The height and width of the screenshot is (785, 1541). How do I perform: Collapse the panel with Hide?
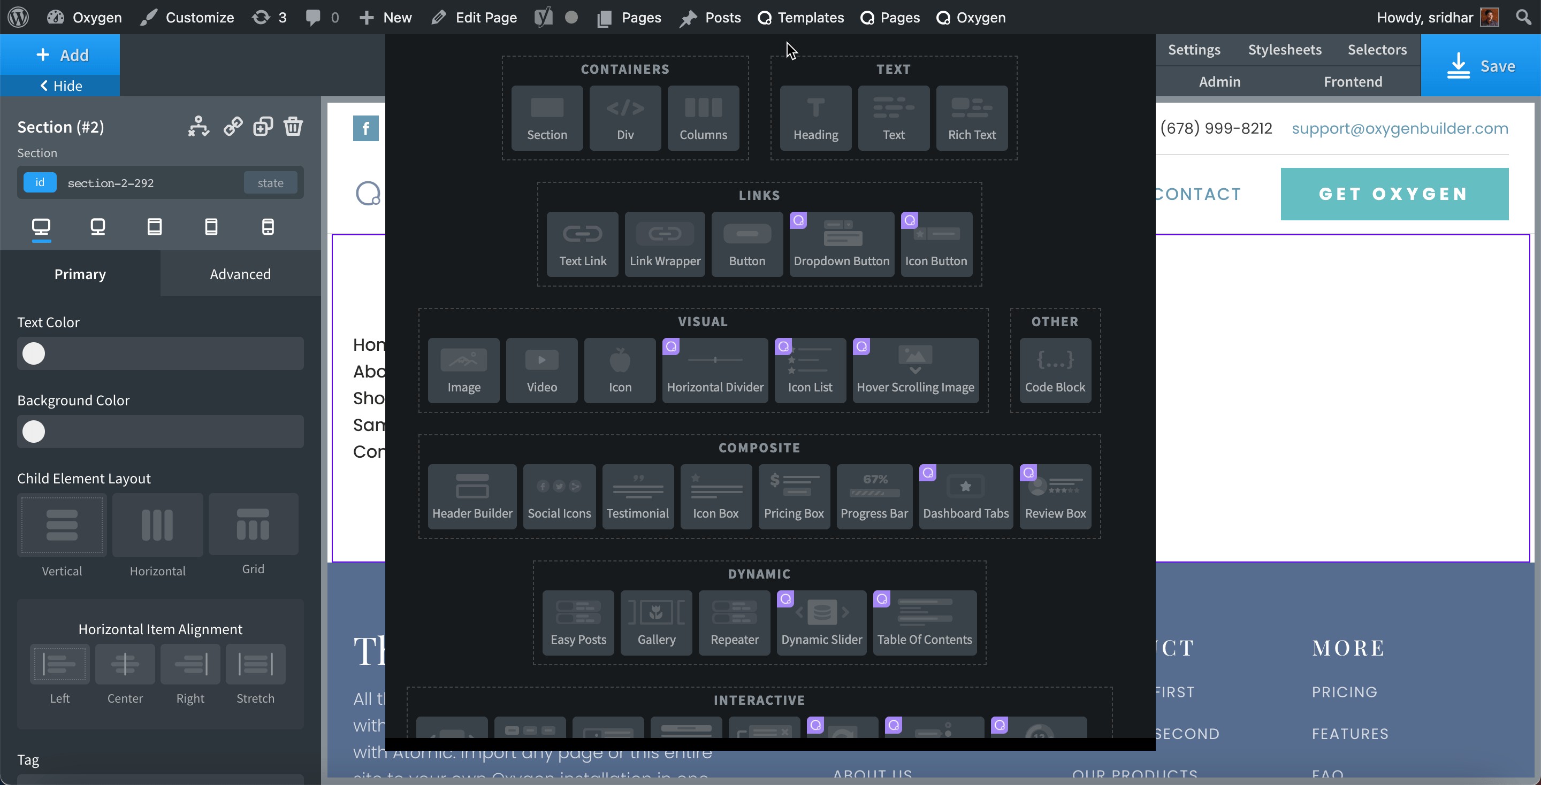60,86
